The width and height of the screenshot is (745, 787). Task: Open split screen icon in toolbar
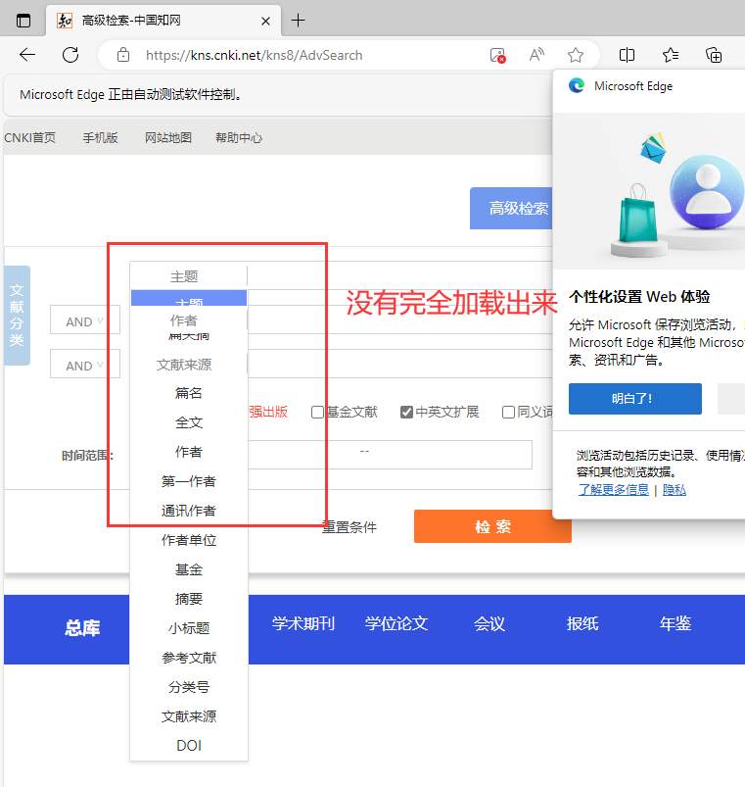[x=628, y=55]
